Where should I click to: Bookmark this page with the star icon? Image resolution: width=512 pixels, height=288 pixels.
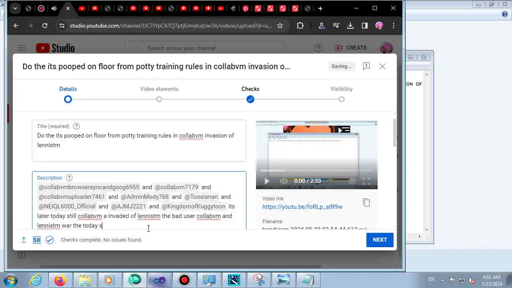(x=280, y=26)
